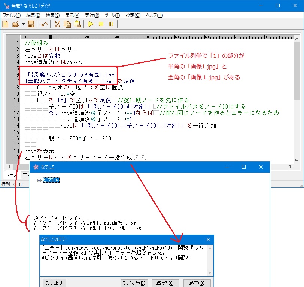Open the ツール(T) menu
Image resolution: width=304 pixels, height=287 pixels.
pyautogui.click(x=112, y=15)
